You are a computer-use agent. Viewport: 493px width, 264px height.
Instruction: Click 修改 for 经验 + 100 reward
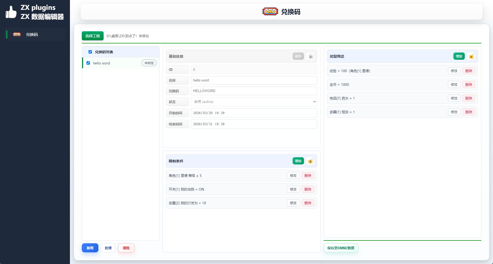click(454, 71)
